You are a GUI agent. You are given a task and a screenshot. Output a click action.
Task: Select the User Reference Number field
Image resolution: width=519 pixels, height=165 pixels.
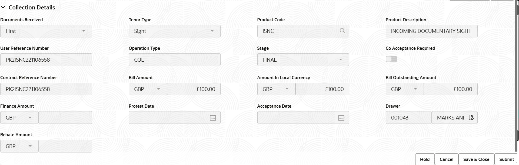click(x=46, y=59)
